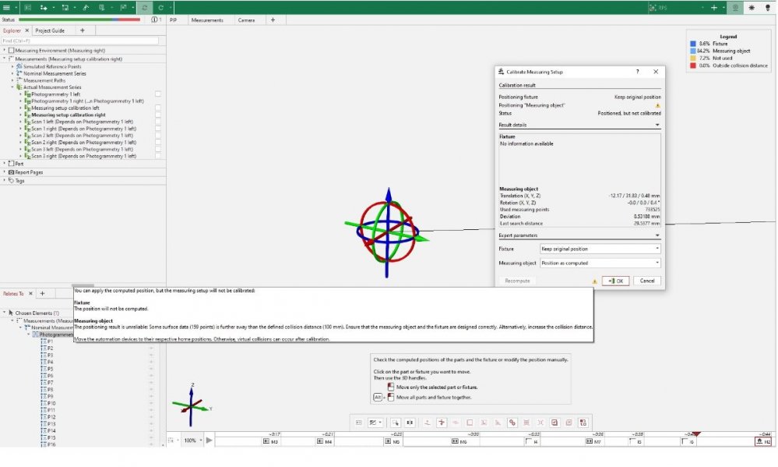Click OK in the Calibrate Measuring Setup dialog
Screen dimensions: 778x467
coord(615,281)
